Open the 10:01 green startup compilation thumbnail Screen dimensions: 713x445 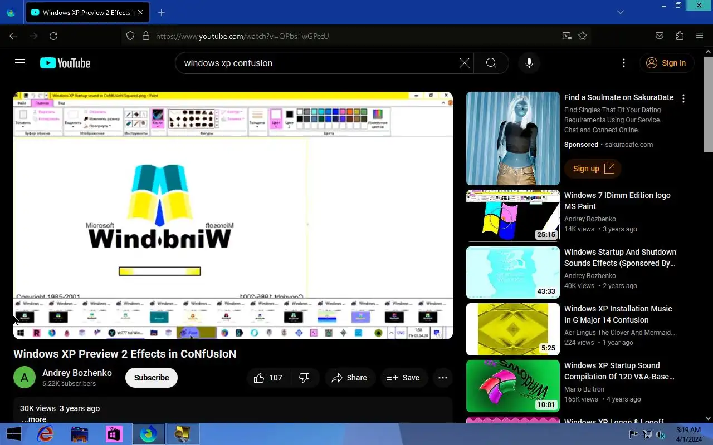513,386
